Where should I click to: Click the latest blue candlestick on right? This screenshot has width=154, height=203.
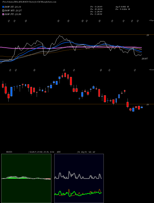tap(142, 107)
